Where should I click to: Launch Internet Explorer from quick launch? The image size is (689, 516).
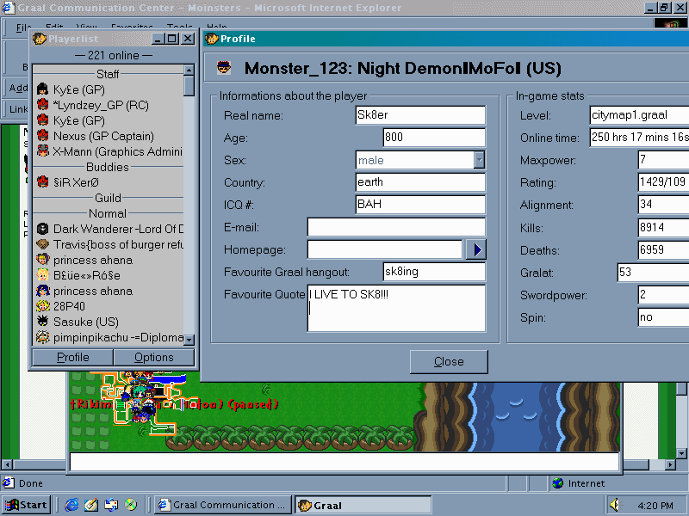click(x=71, y=505)
